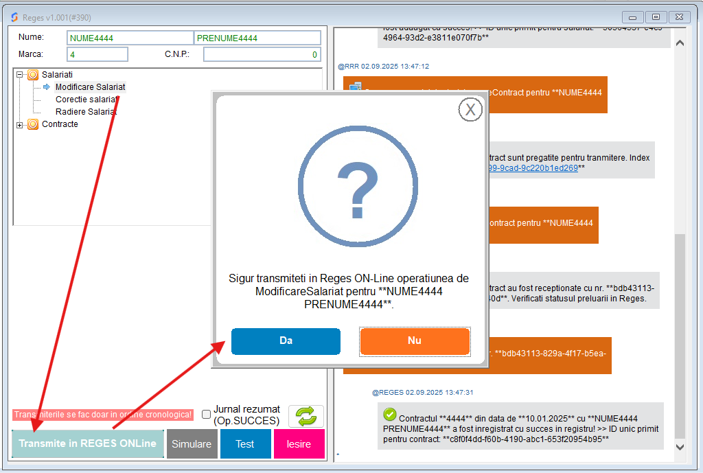
Task: Select Radiere Salariat tree item
Action: [86, 112]
